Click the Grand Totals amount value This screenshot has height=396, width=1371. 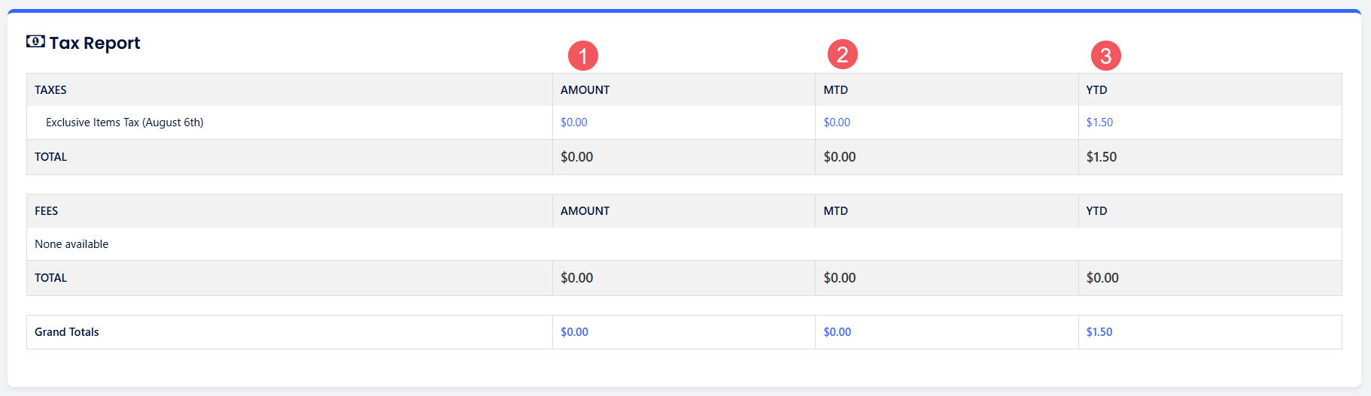[574, 332]
